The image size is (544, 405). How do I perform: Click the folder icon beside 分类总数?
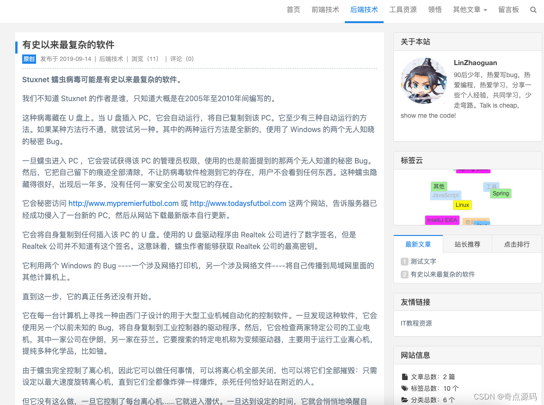pos(404,400)
